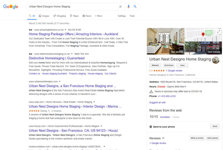The width and height of the screenshot is (223, 150).
Task: Open Urban Nest Designs San Francisco result
Action: pyautogui.click(x=72, y=86)
